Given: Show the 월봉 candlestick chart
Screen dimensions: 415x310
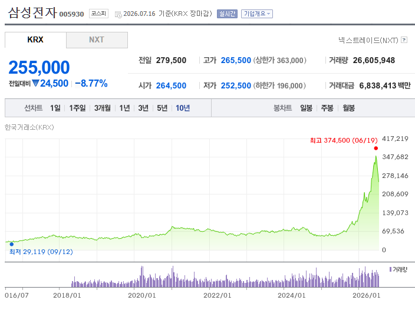Looking at the screenshot, I should click(348, 108).
